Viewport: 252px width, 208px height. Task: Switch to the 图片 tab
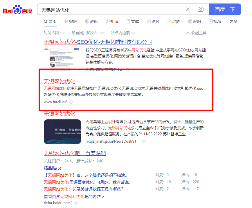tap(153, 21)
